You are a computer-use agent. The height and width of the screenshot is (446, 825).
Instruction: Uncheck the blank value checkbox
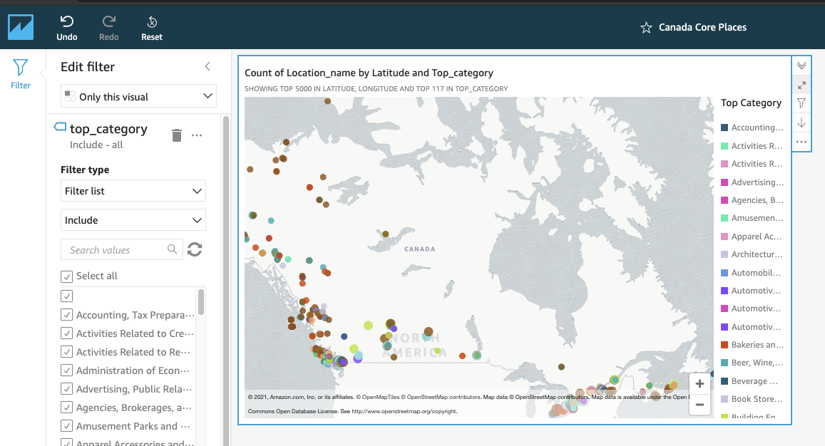pyautogui.click(x=66, y=296)
